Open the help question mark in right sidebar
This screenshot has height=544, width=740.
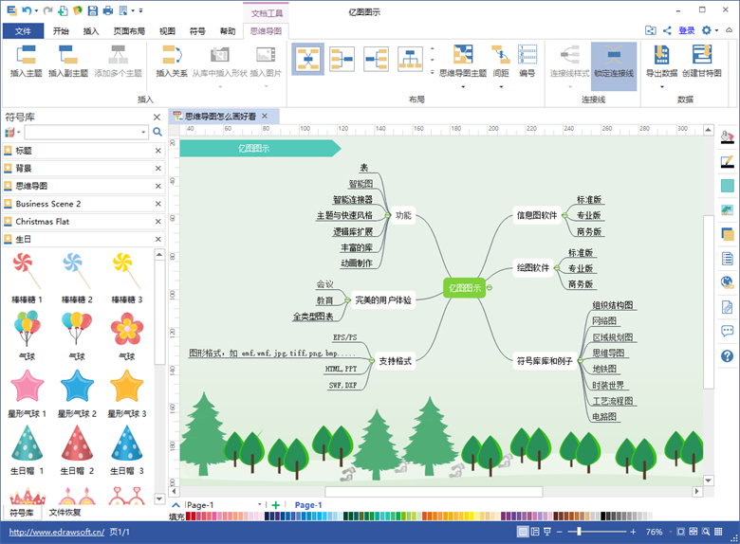(728, 356)
